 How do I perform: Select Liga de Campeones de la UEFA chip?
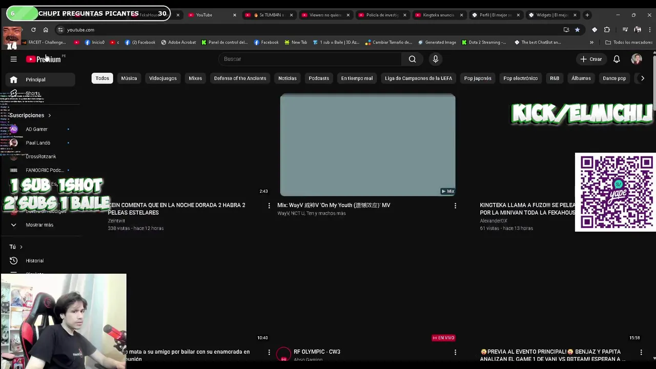[418, 78]
